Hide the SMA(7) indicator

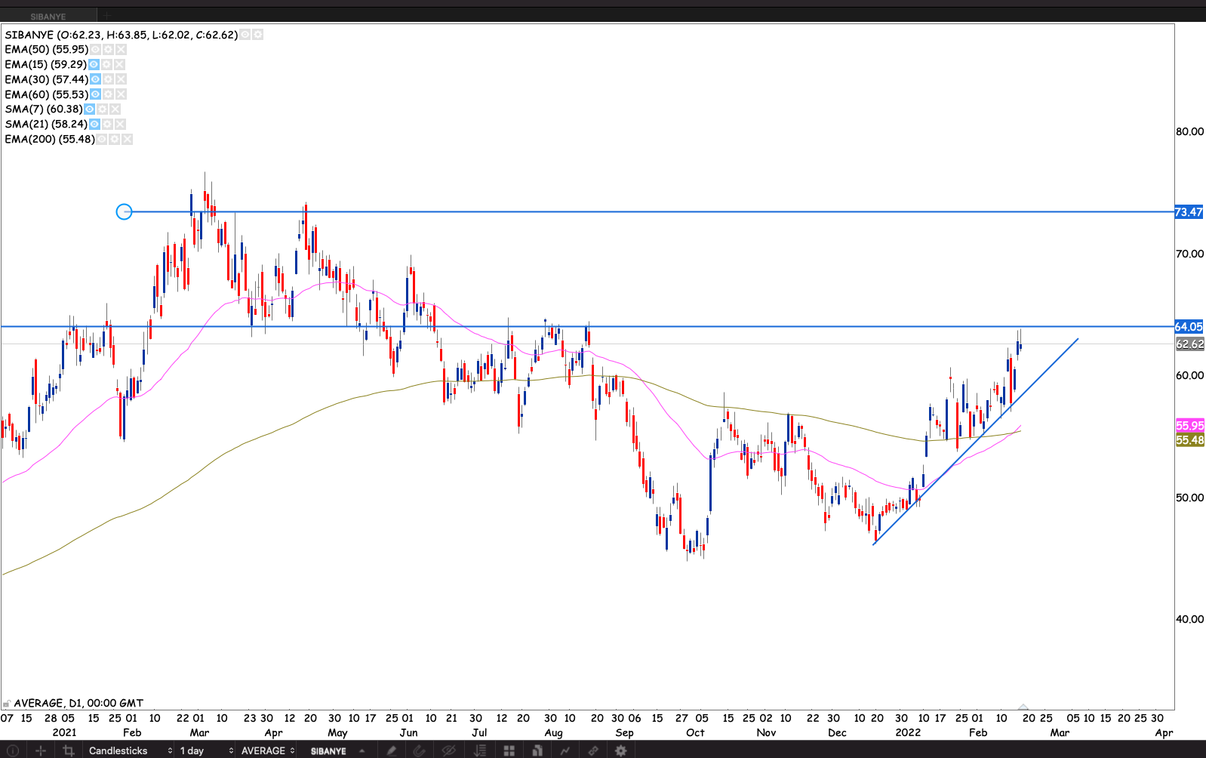[x=89, y=109]
